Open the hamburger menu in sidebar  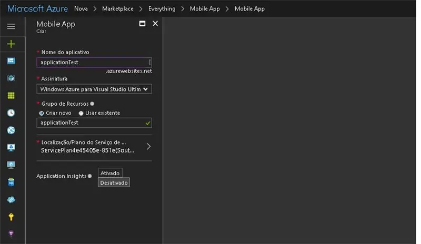(11, 26)
